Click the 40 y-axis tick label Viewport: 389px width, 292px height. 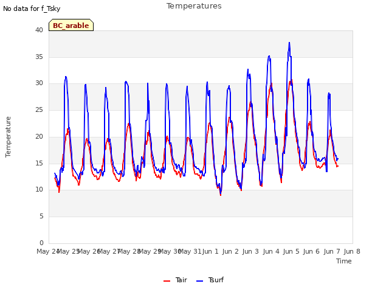point(39,30)
